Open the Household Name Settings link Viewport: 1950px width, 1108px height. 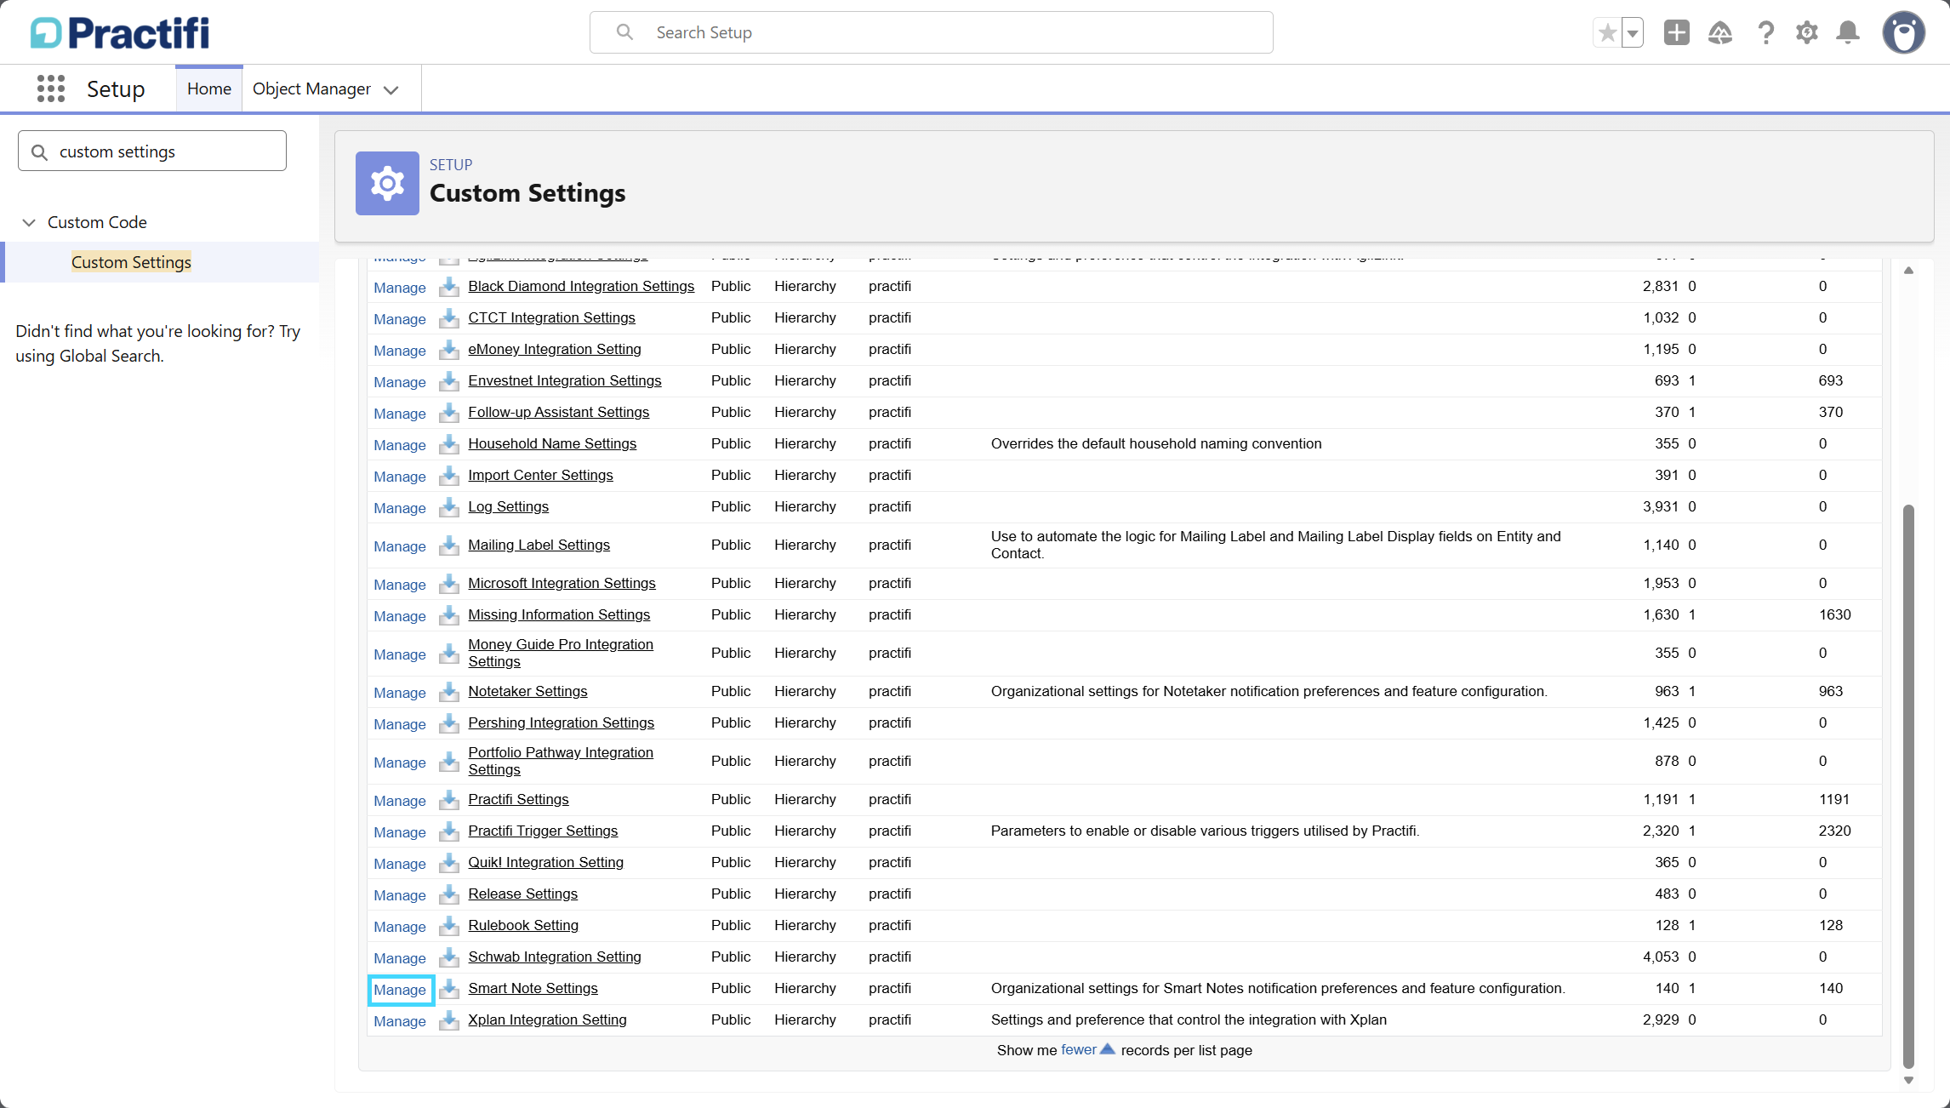click(x=552, y=443)
